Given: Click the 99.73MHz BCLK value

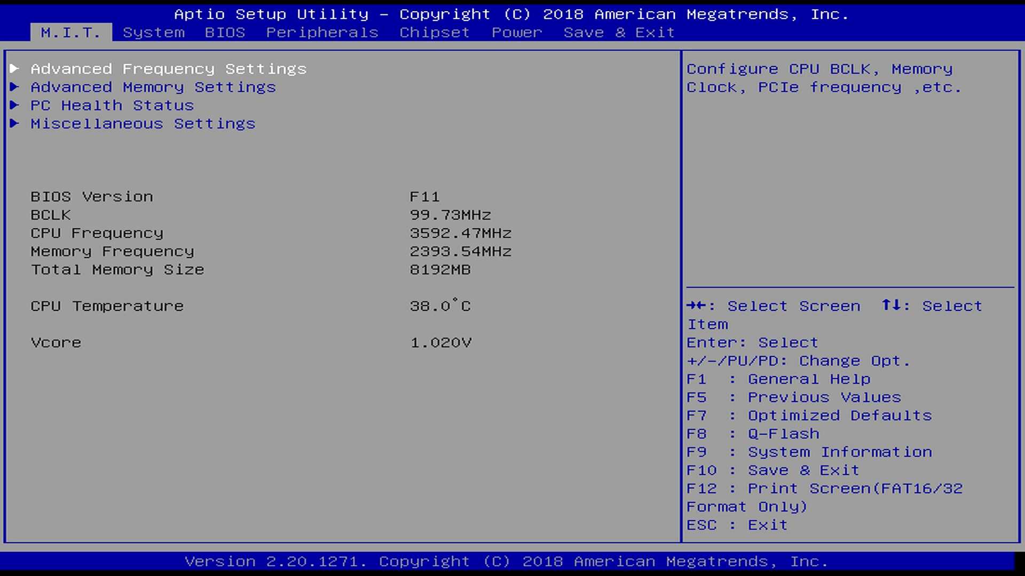Looking at the screenshot, I should [451, 214].
